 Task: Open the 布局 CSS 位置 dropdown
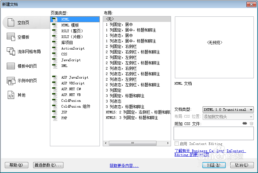[228, 117]
